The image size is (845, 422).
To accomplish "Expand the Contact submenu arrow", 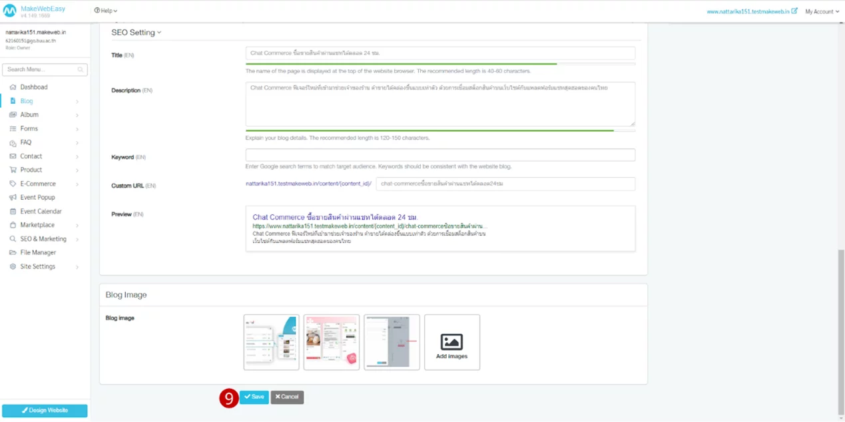I will pos(77,157).
